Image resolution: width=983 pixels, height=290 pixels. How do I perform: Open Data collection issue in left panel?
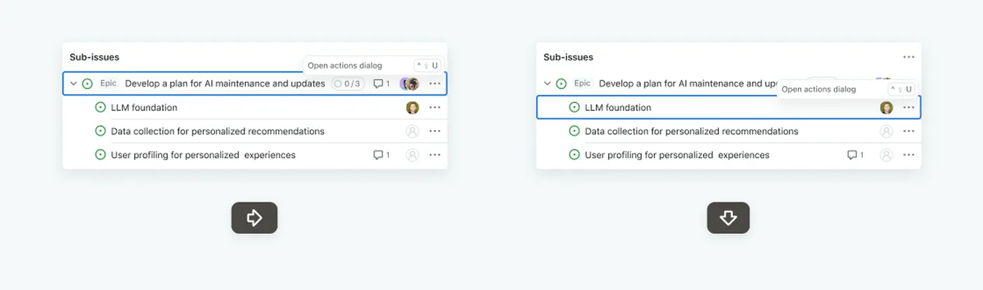[x=218, y=131]
